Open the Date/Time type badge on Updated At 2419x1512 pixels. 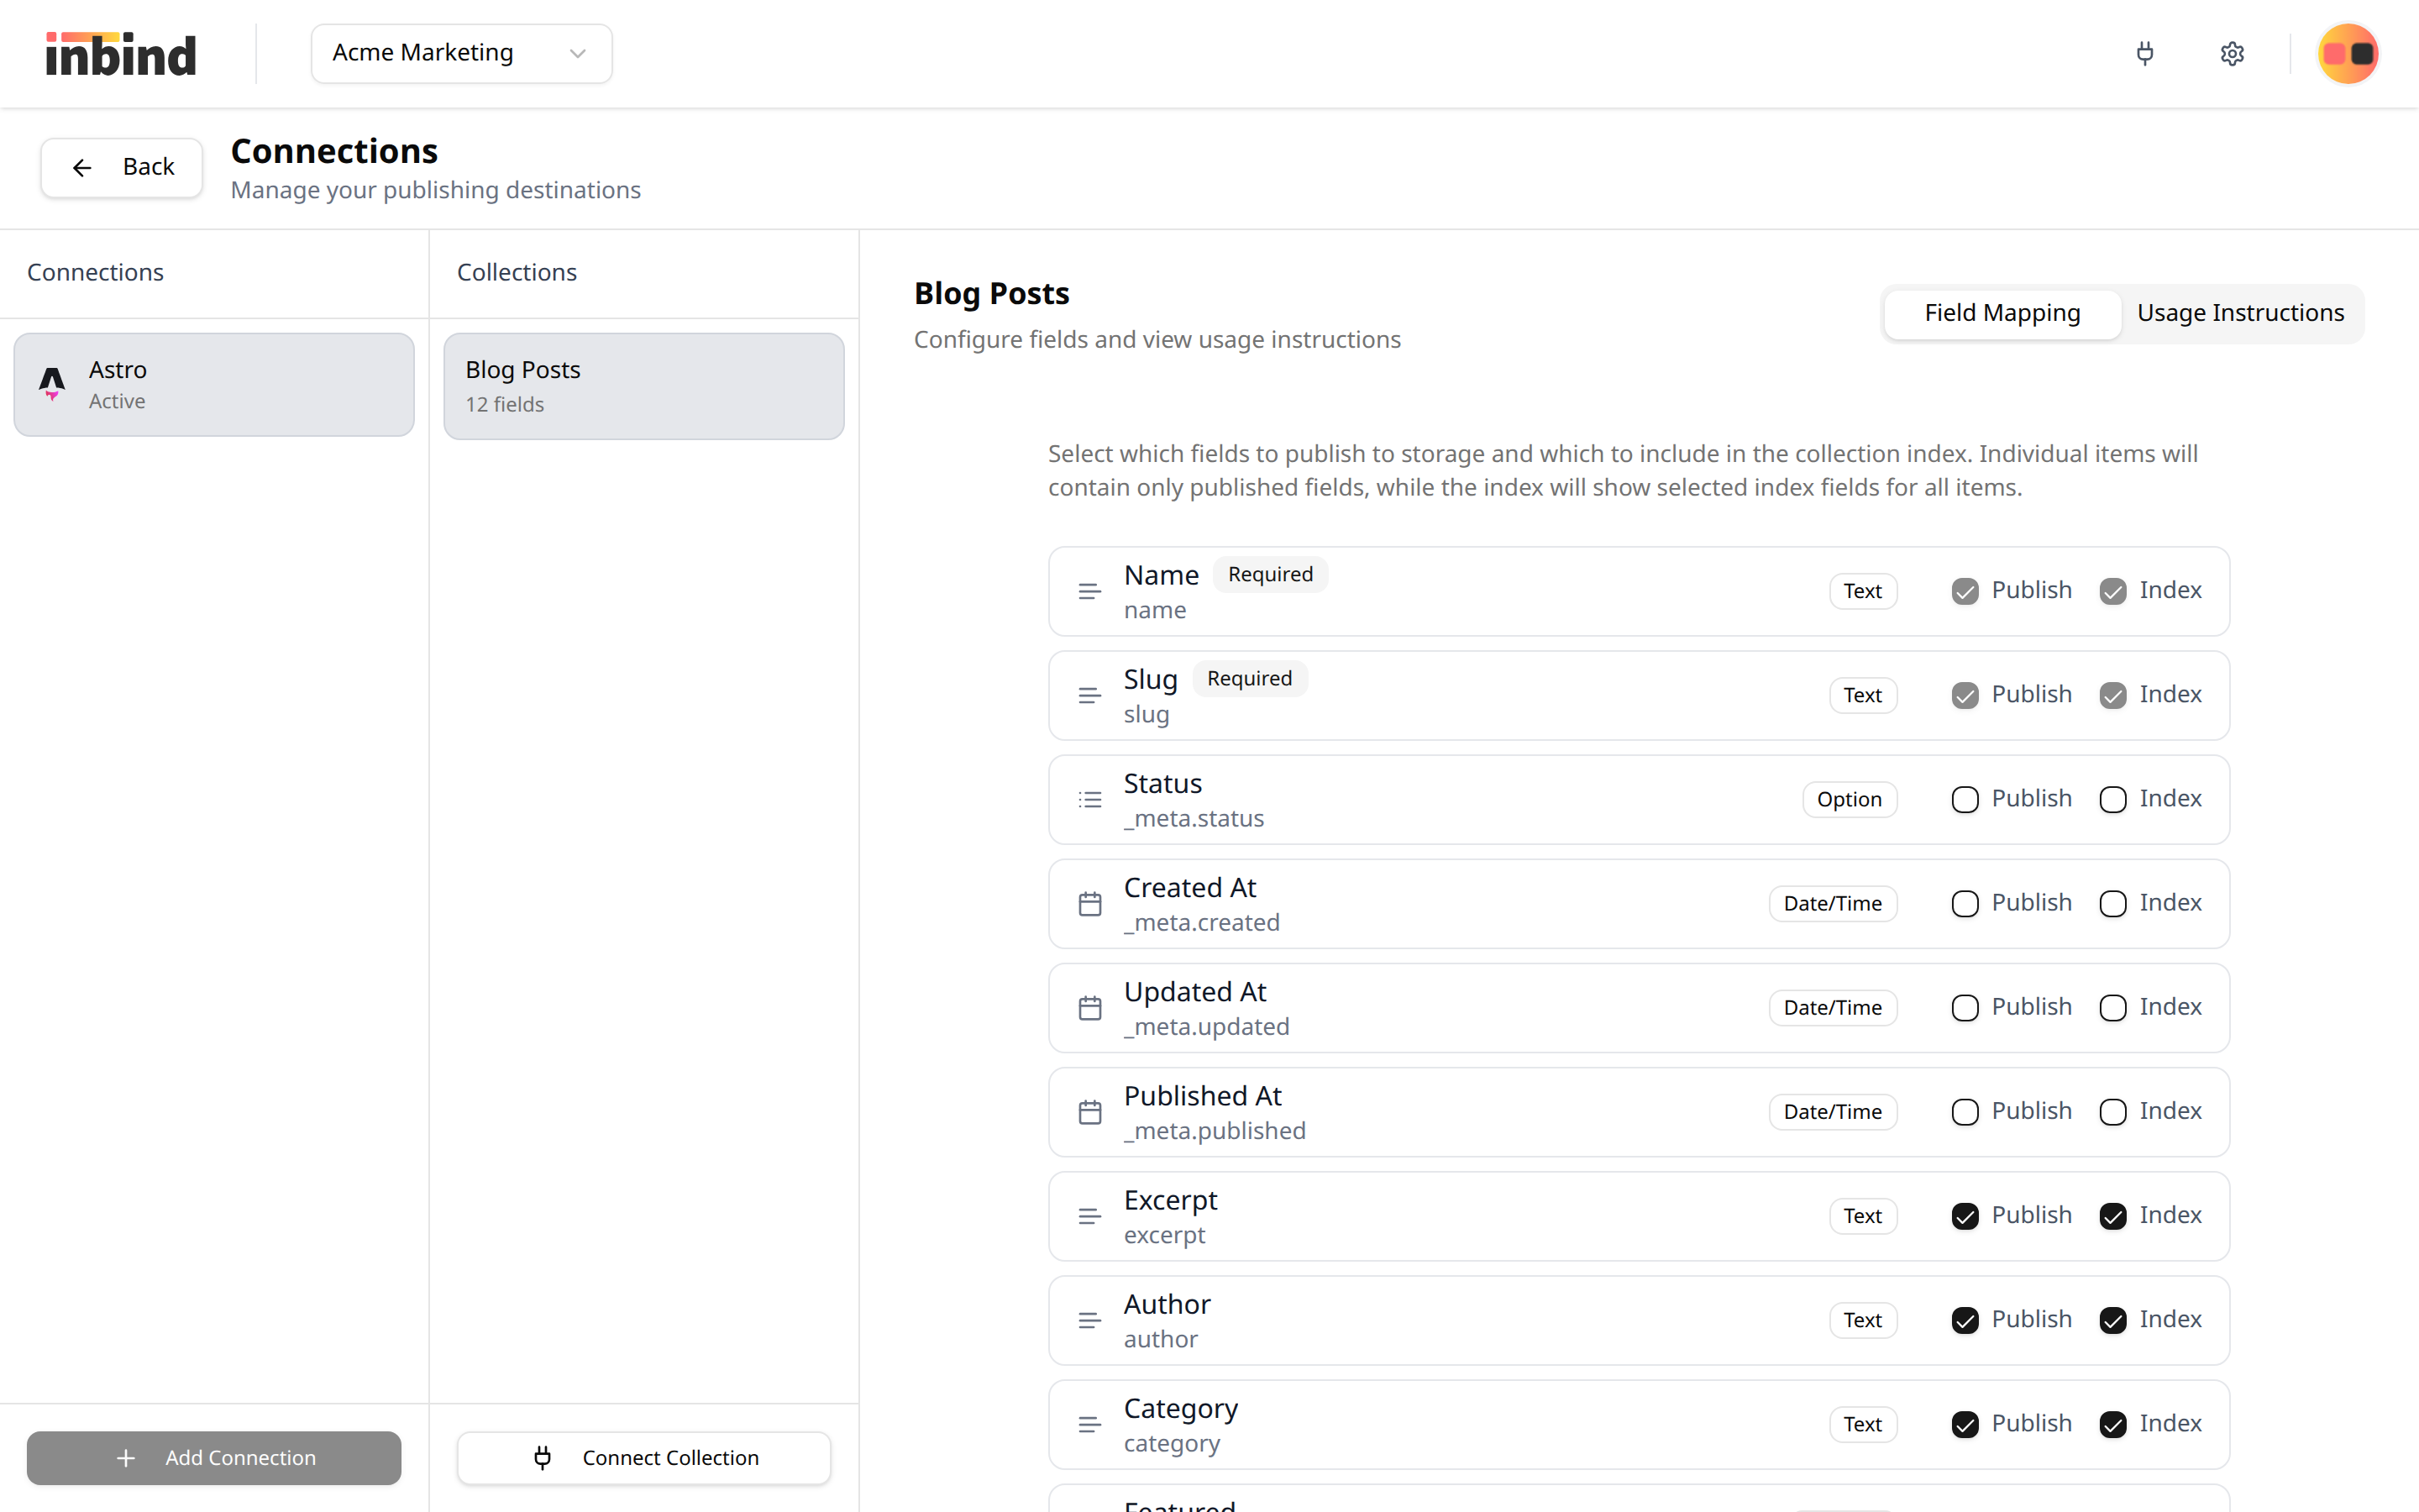(x=1831, y=1007)
